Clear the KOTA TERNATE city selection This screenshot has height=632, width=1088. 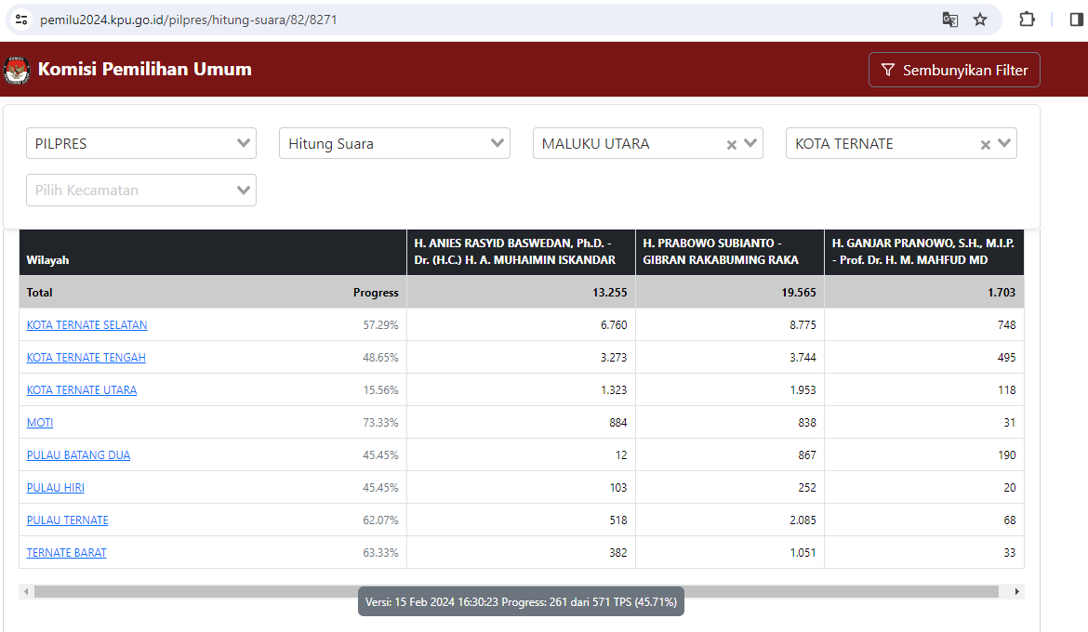[985, 144]
